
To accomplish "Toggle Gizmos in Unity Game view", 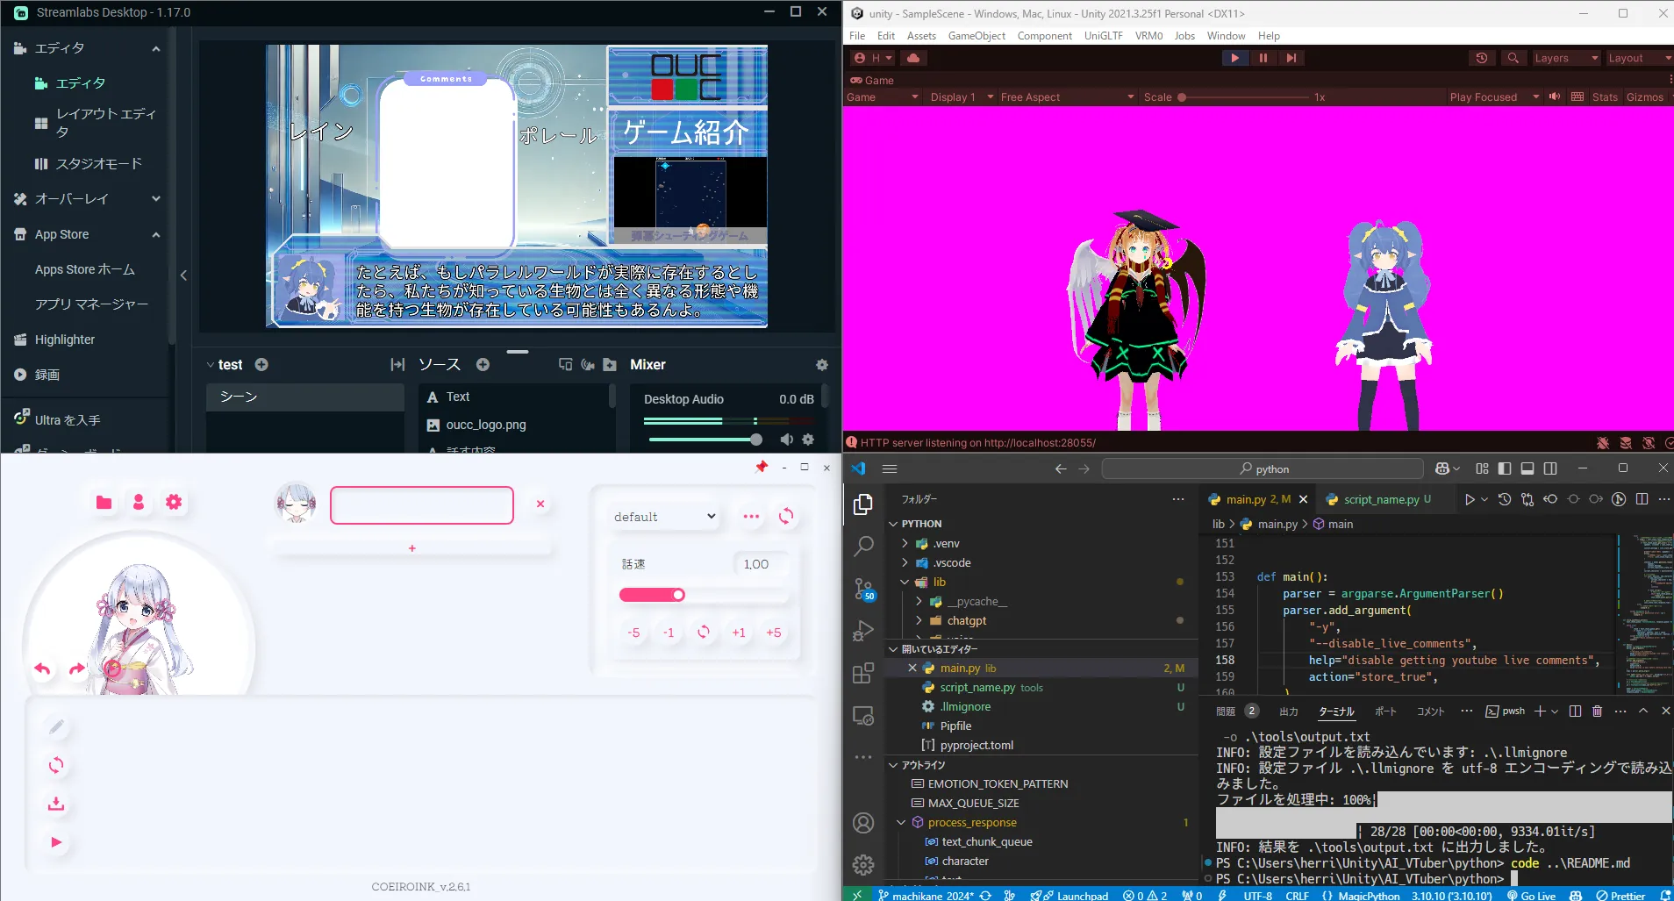I will click(x=1644, y=97).
